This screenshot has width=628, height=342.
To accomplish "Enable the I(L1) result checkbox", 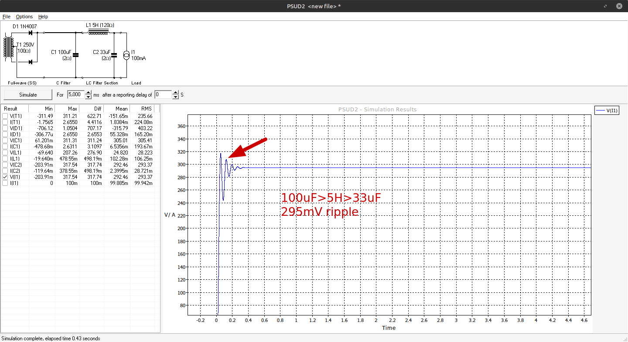I will click(x=5, y=159).
